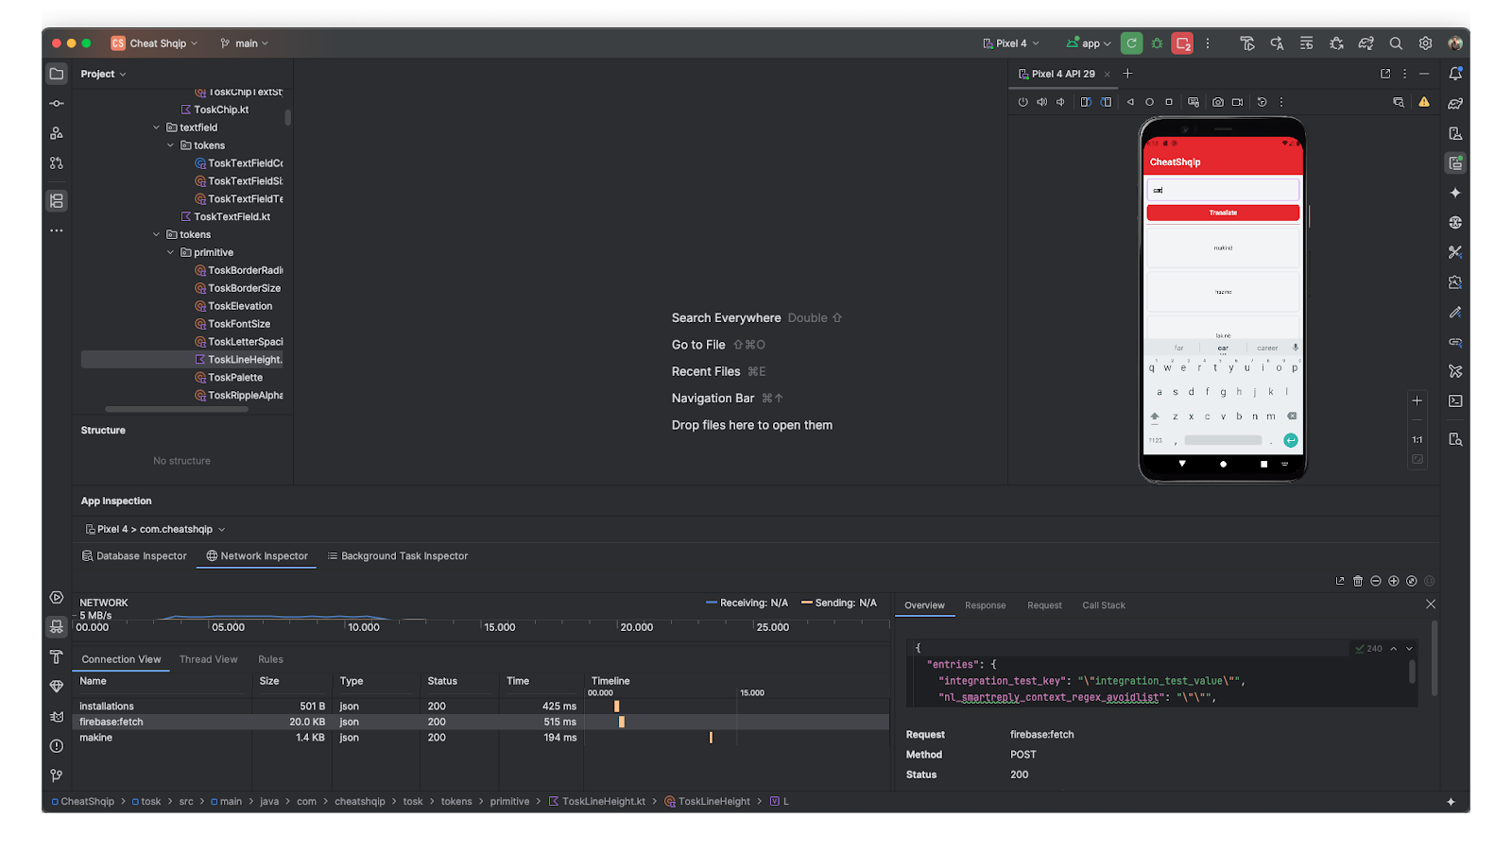Toggle the App Inspection tool window button
Screen dimensions: 1512x868
pyautogui.click(x=57, y=626)
